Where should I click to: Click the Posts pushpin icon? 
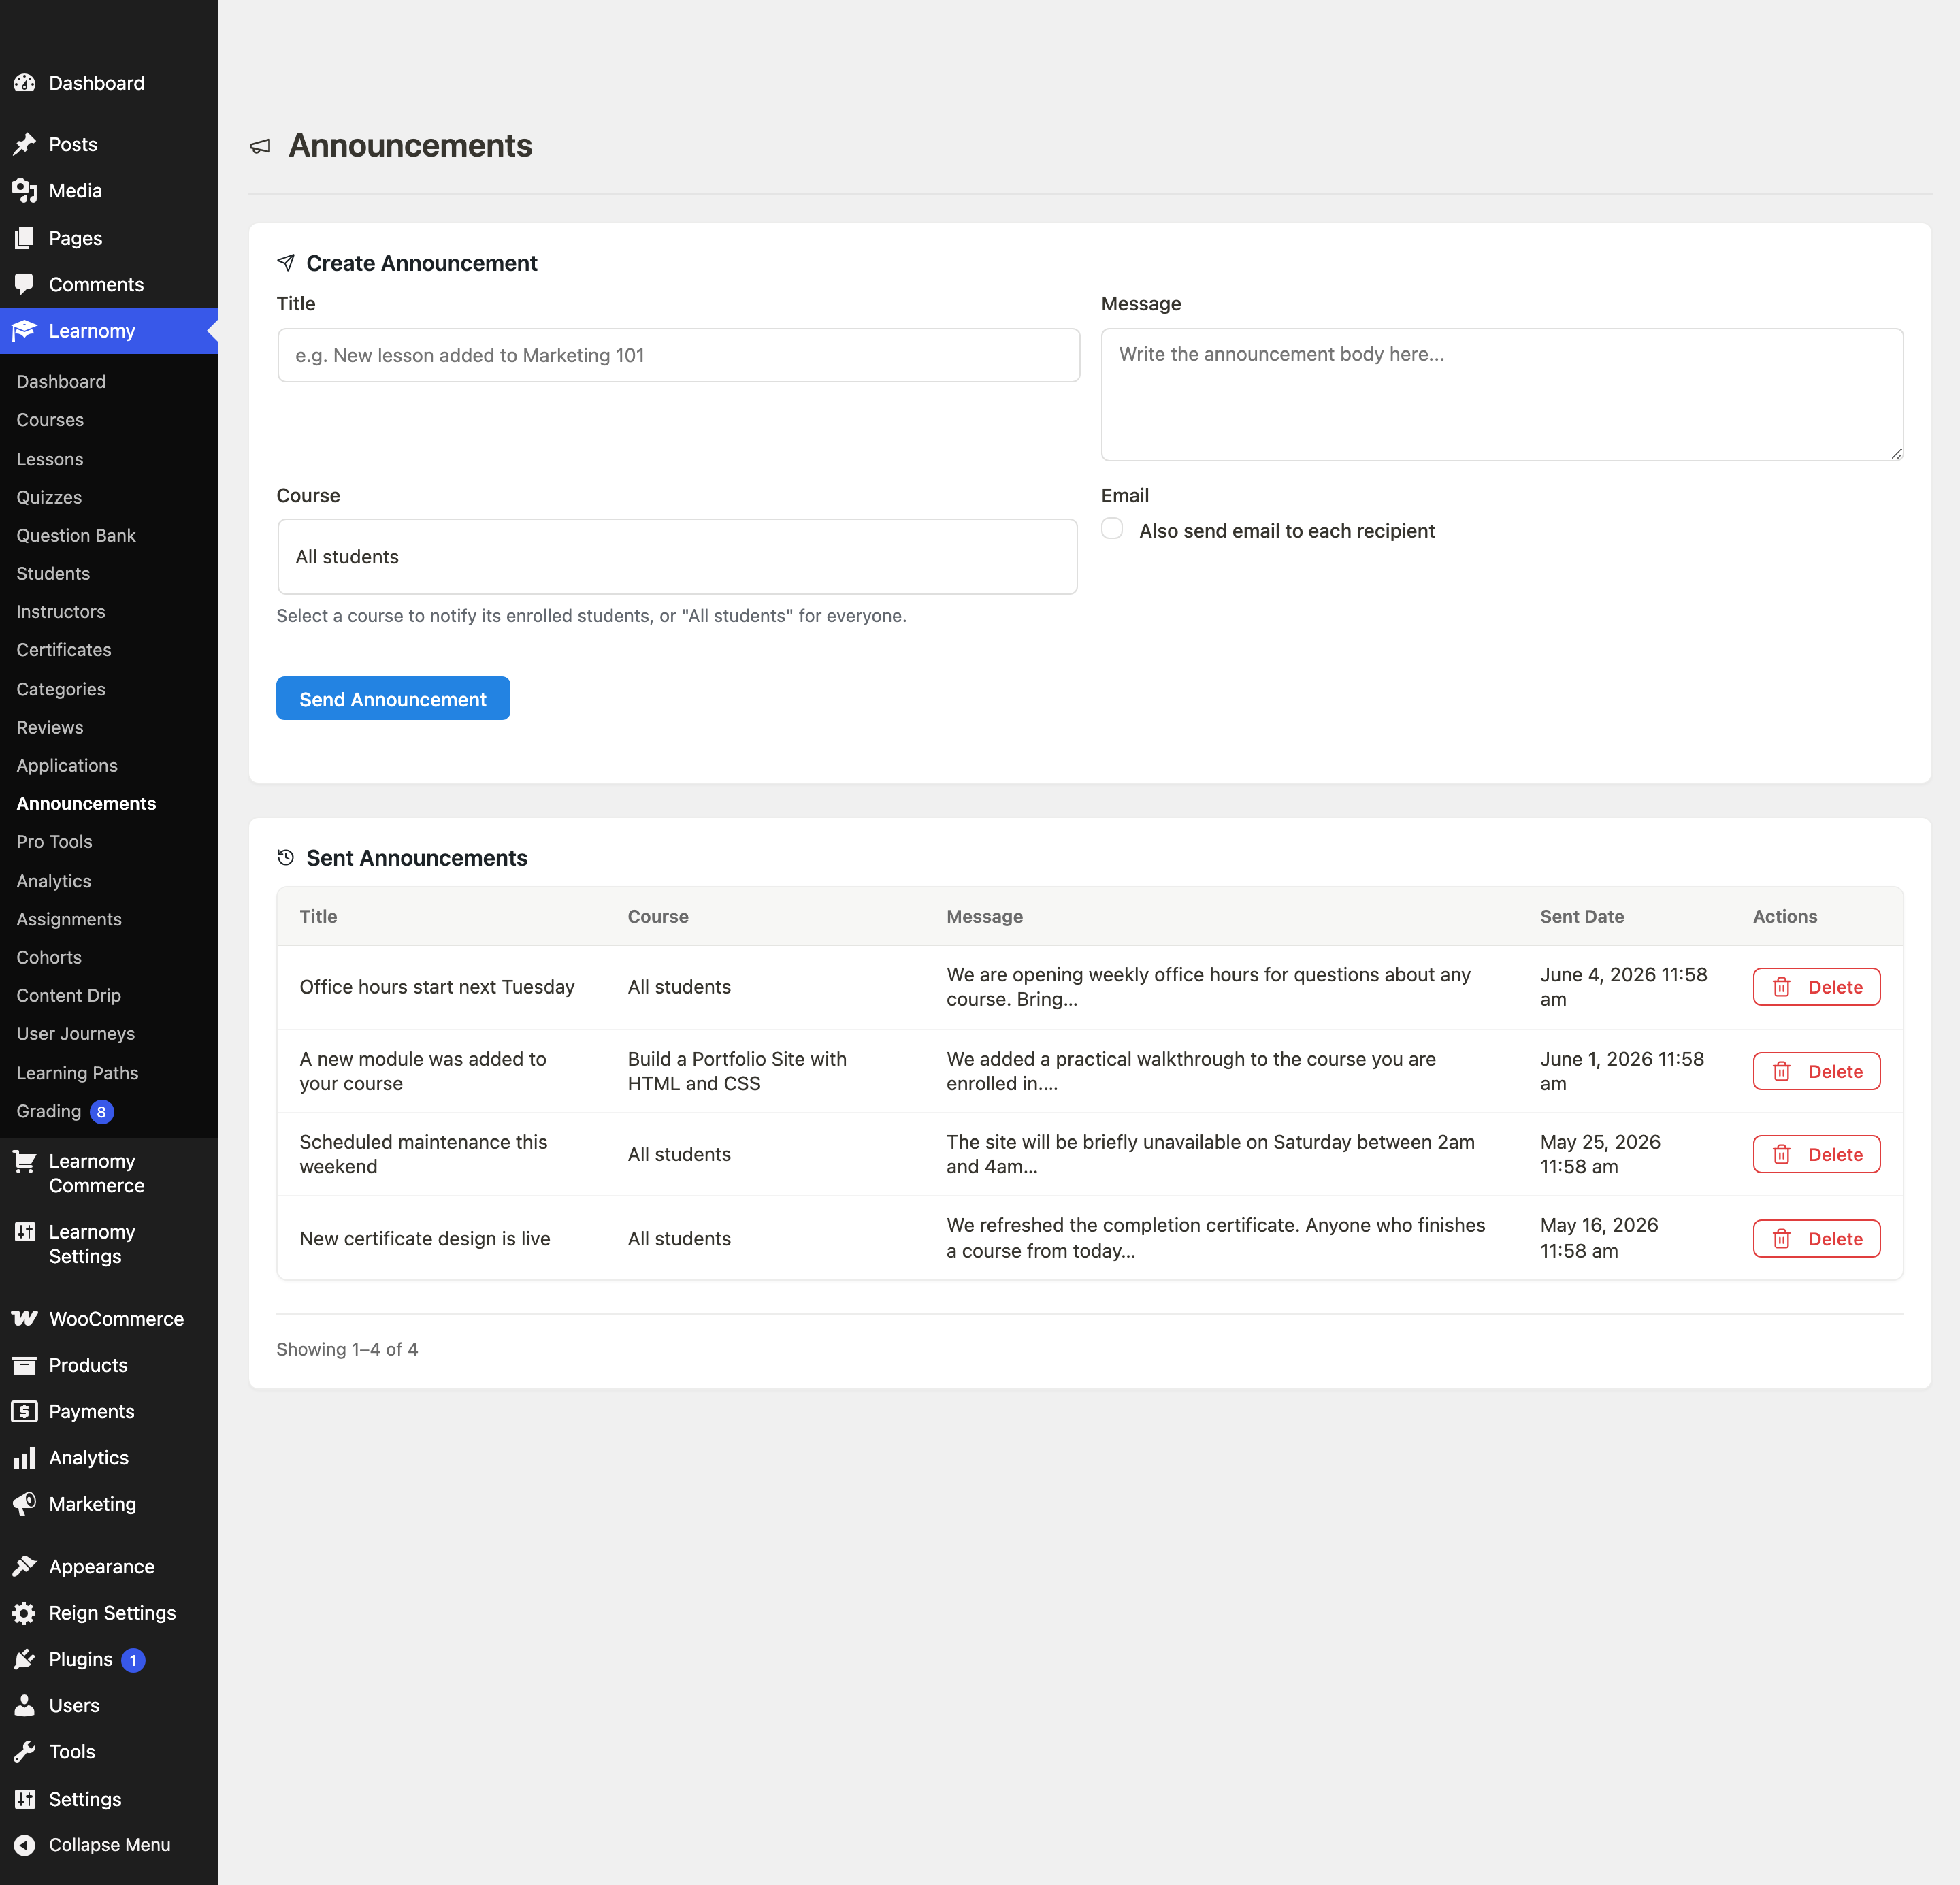pyautogui.click(x=24, y=144)
